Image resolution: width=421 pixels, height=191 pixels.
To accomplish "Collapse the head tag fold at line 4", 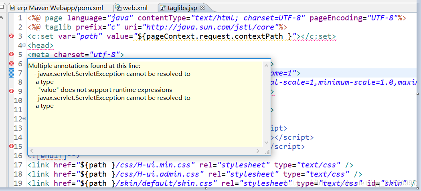I will click(x=24, y=45).
